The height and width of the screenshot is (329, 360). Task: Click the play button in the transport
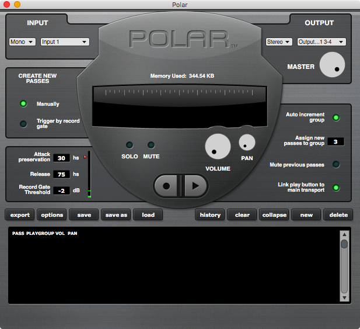coord(195,186)
